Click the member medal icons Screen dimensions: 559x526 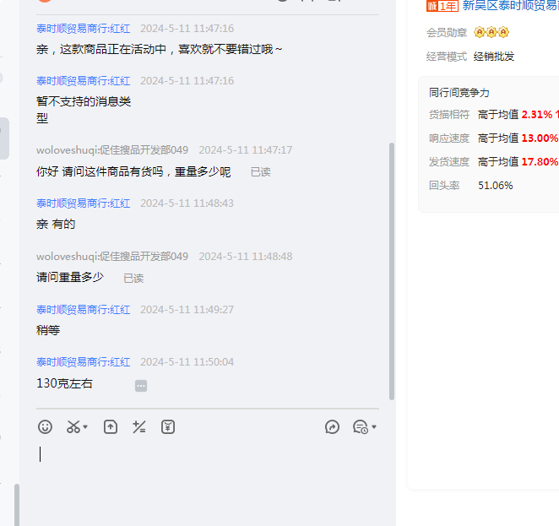(x=491, y=33)
